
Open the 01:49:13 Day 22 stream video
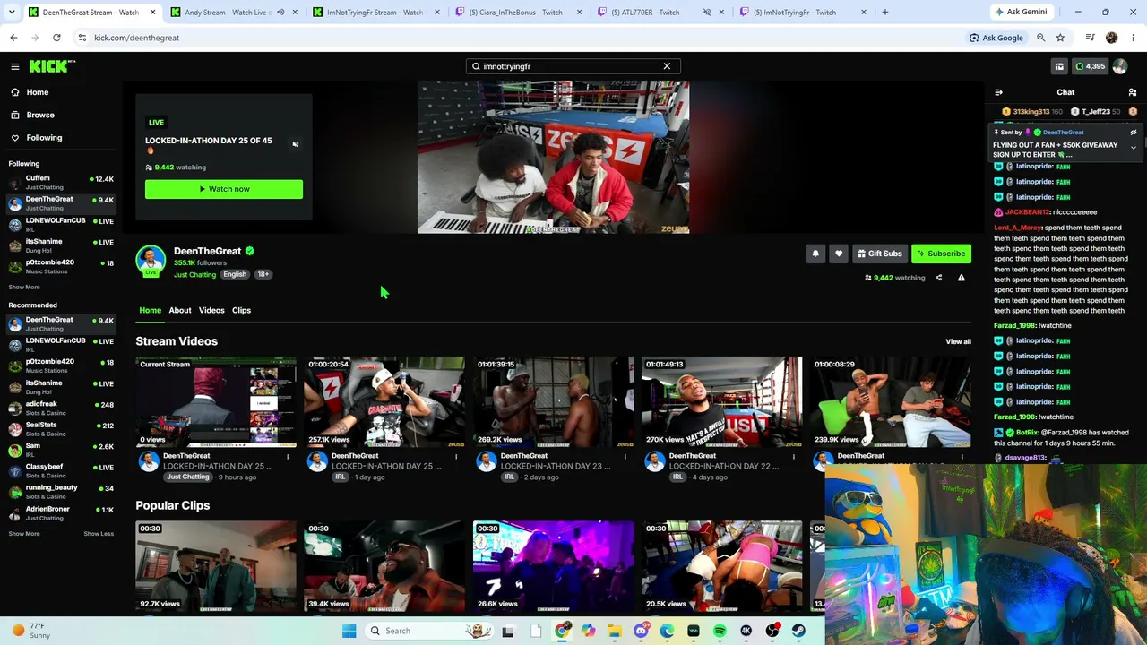click(x=722, y=401)
